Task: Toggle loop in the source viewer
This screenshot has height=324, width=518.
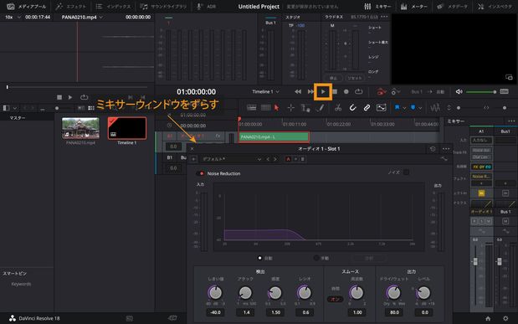Action: (85, 97)
